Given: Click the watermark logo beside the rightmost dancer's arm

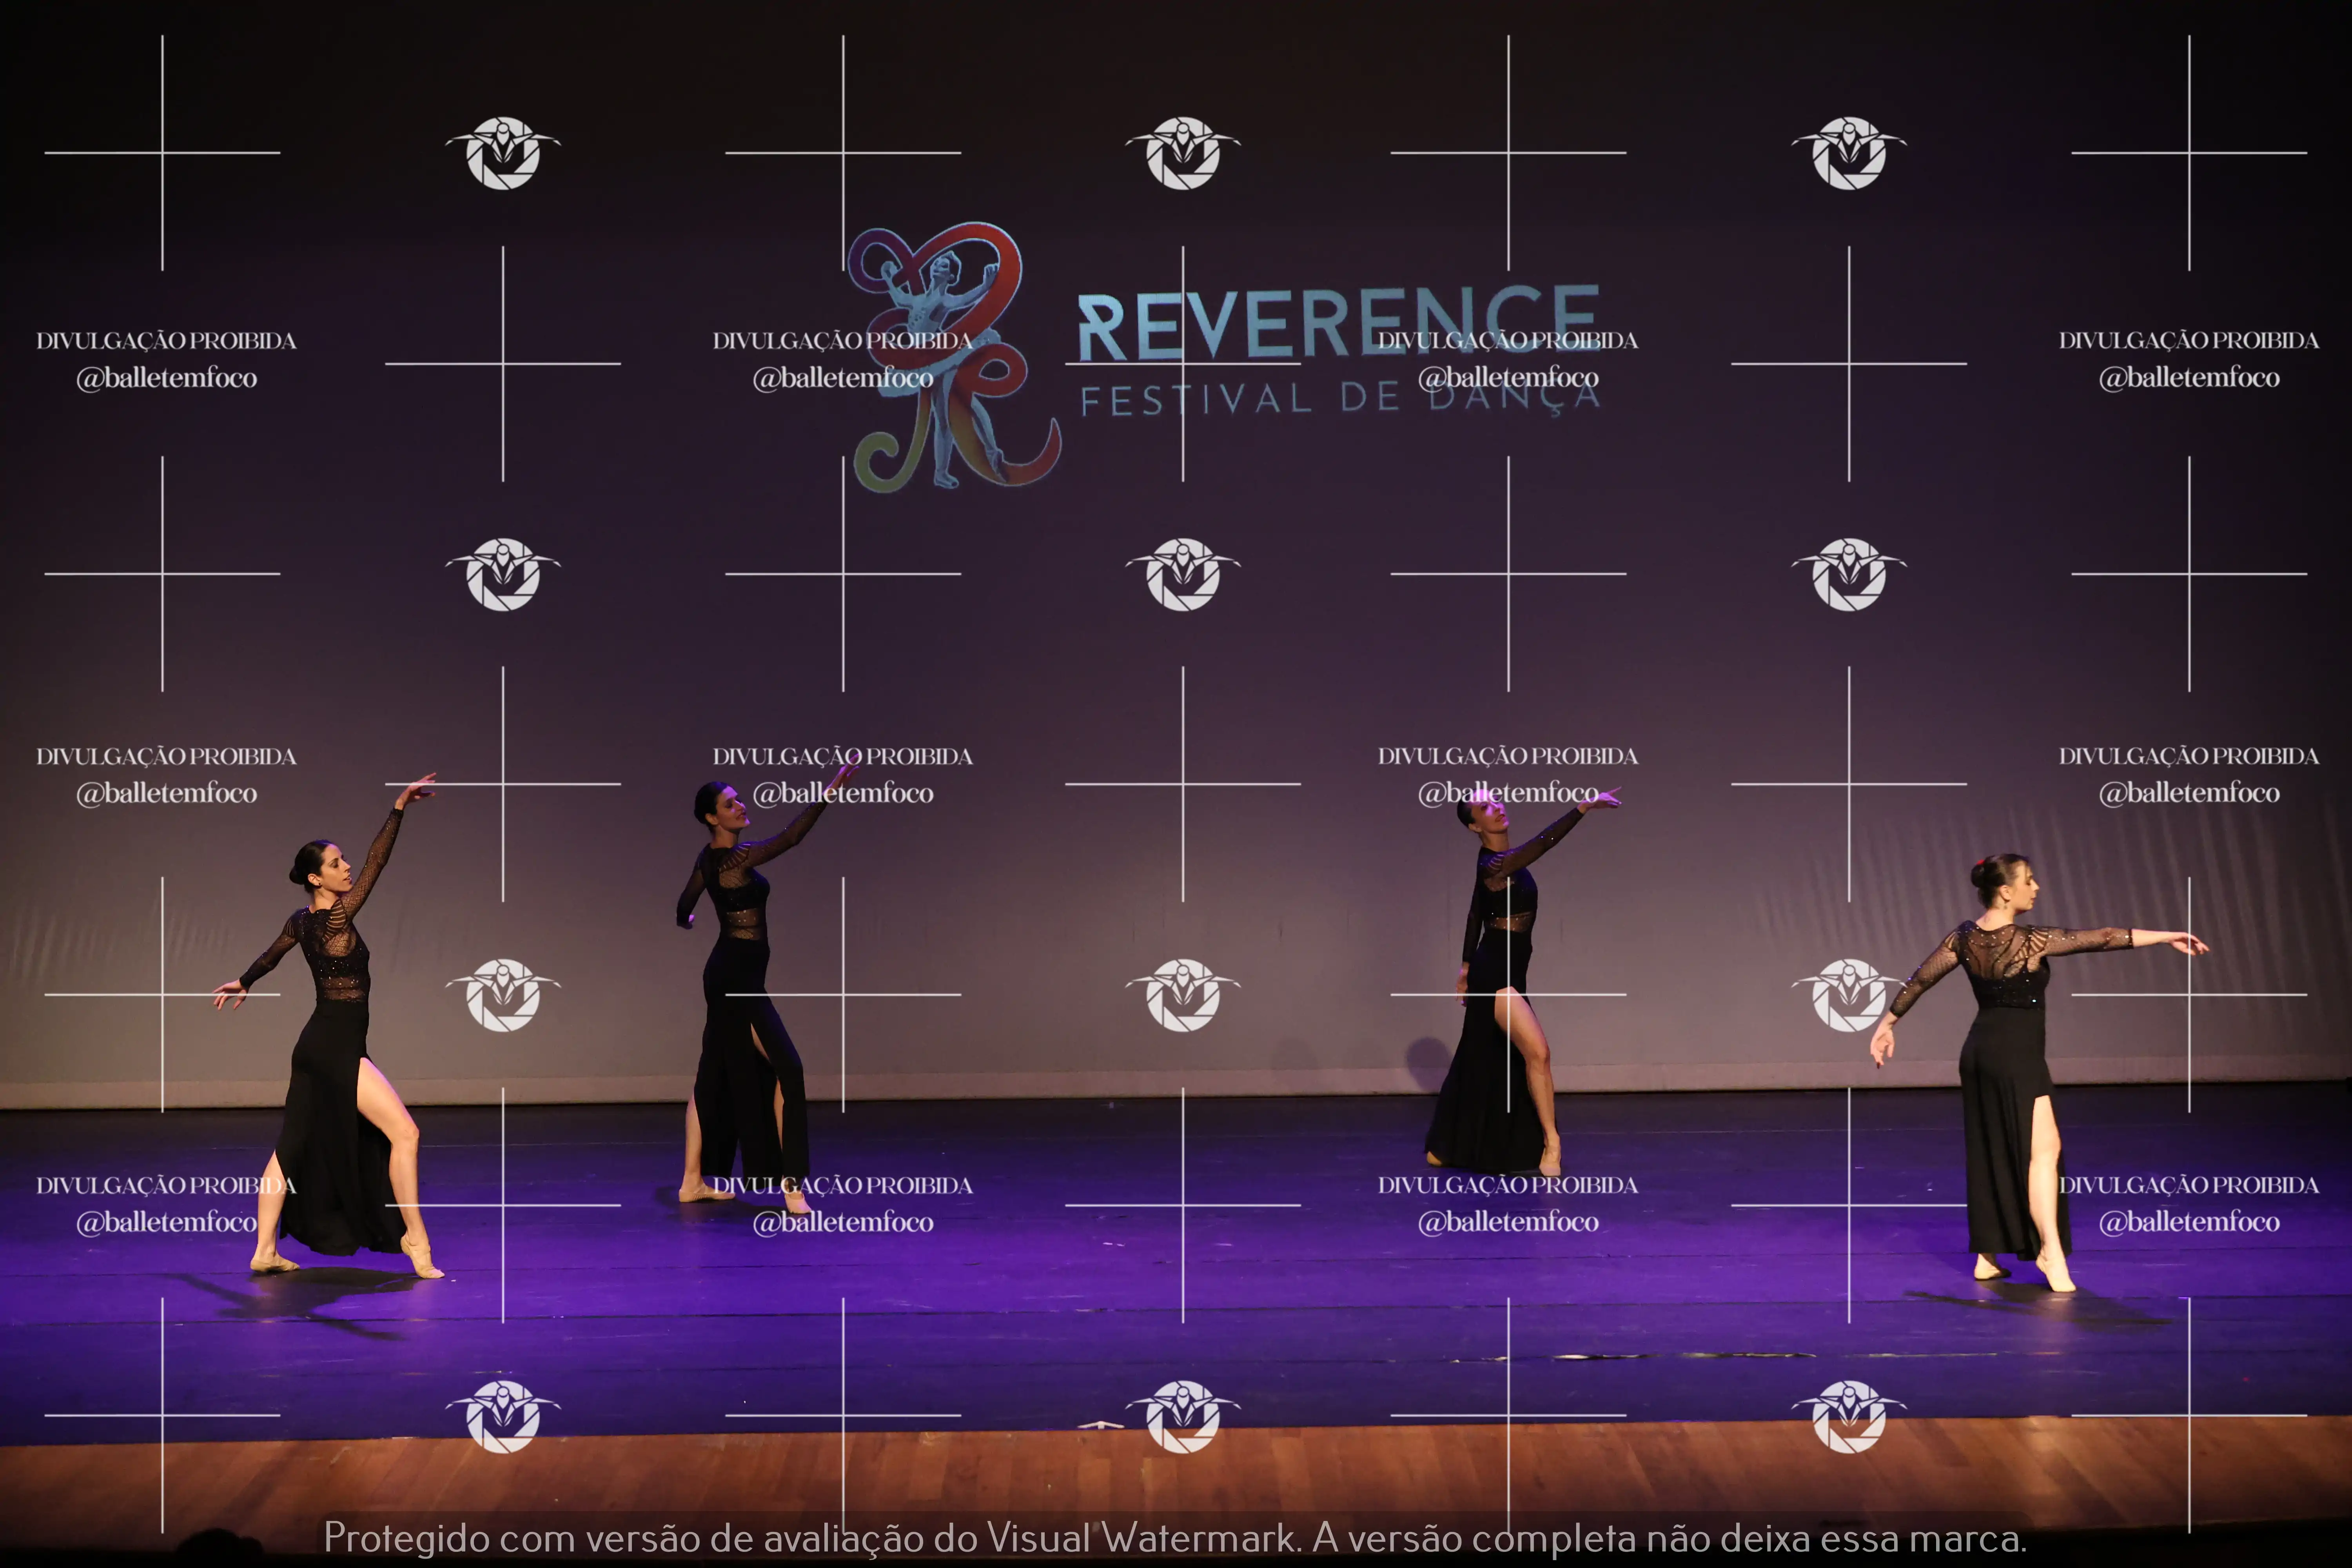Looking at the screenshot, I should [1849, 995].
